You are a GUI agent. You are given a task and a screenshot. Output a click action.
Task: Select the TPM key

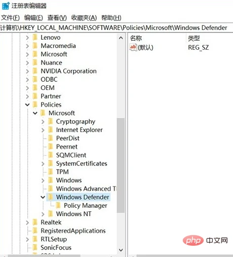(62, 172)
